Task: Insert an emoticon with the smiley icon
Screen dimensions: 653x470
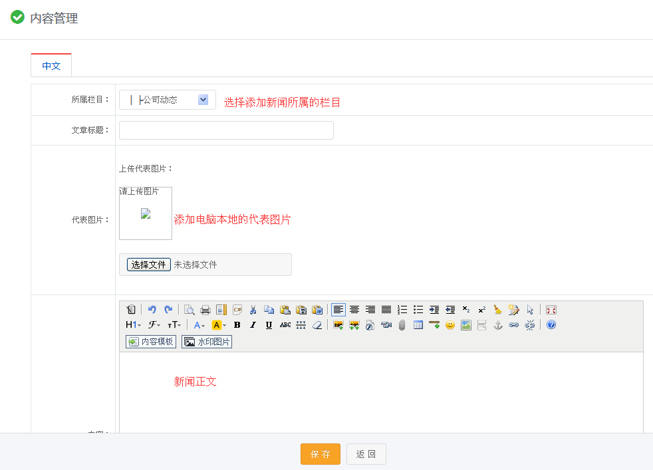Action: (450, 325)
